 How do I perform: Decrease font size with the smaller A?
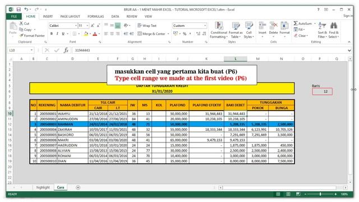point(98,26)
